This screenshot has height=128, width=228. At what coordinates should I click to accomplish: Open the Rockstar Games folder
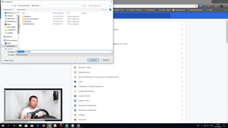pyautogui.click(x=29, y=24)
